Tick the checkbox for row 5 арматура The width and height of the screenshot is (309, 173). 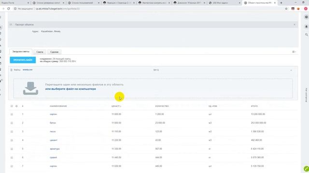[12, 149]
